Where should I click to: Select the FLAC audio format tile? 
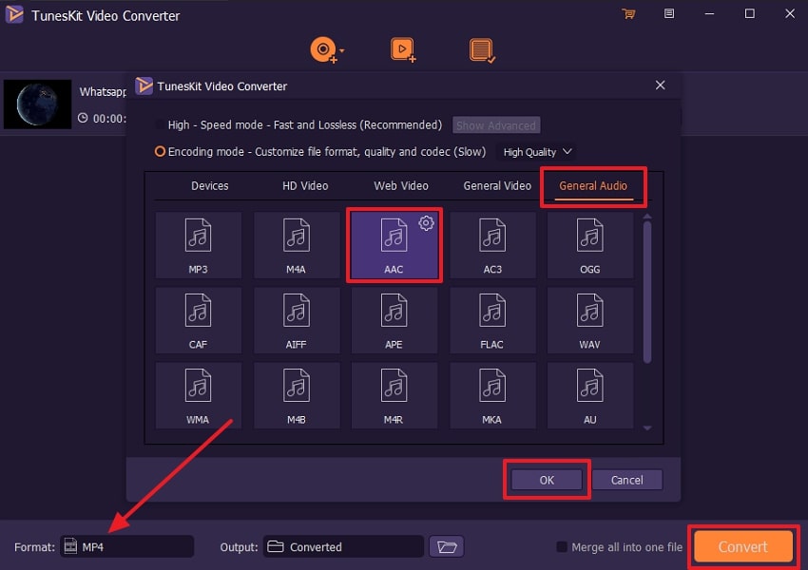coord(492,320)
